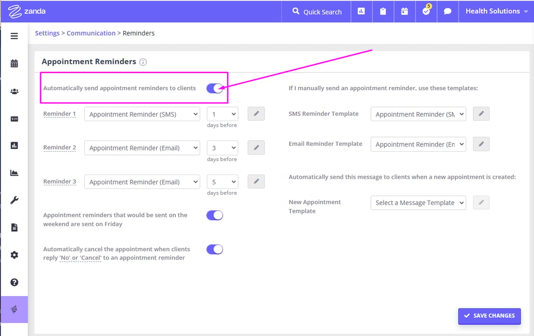
Task: Open the calendar icon in the sidebar
Action: point(14,63)
